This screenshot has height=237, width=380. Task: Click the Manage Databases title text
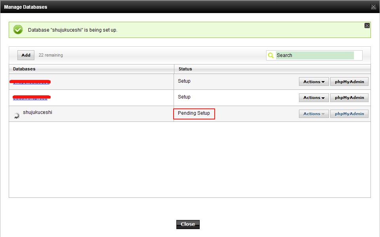pos(26,7)
